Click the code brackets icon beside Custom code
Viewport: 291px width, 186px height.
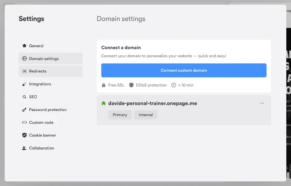coord(24,122)
